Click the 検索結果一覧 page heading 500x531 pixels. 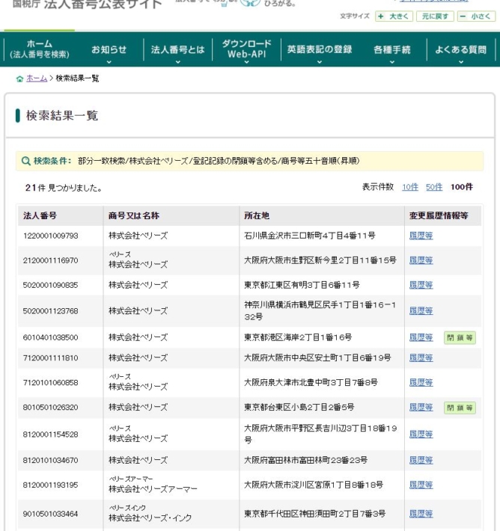pyautogui.click(x=62, y=116)
